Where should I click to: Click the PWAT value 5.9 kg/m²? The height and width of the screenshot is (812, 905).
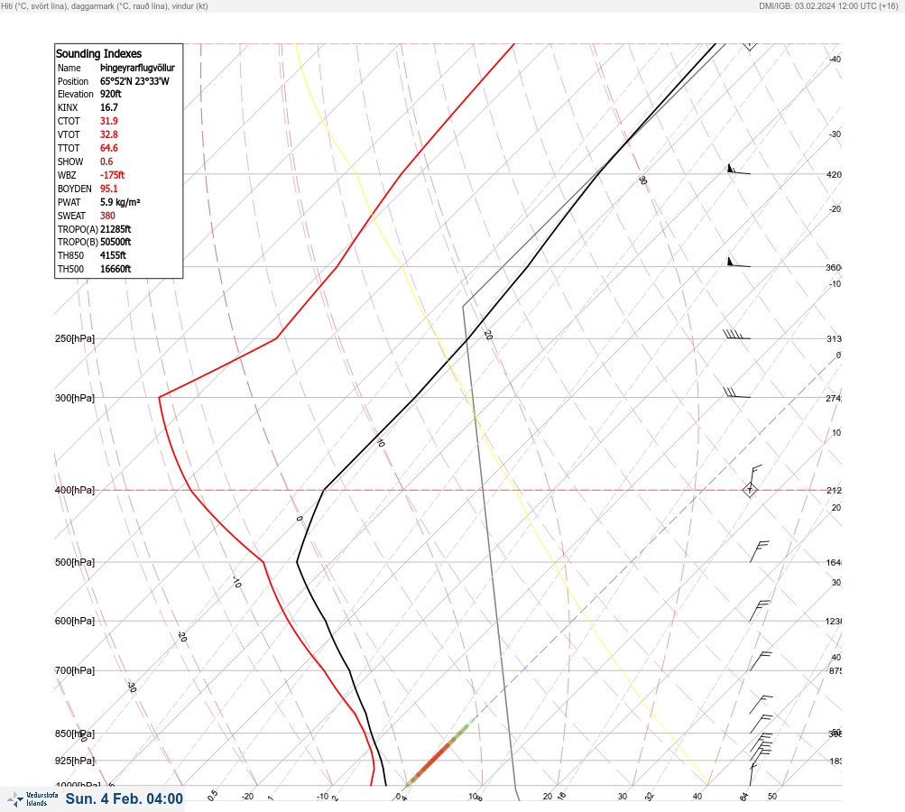pos(121,202)
